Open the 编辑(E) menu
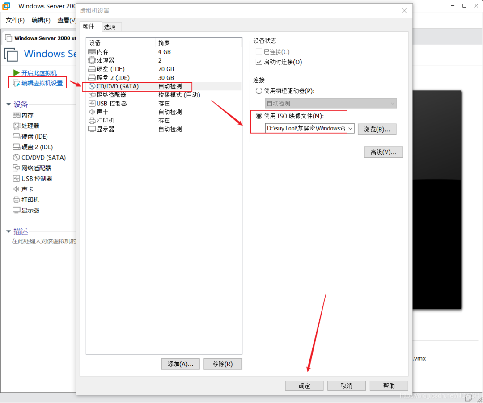The image size is (483, 403). coord(41,20)
